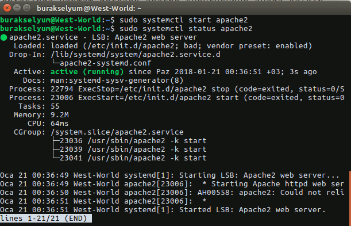Close the terminal window
351x226 pixels.
[7, 8]
